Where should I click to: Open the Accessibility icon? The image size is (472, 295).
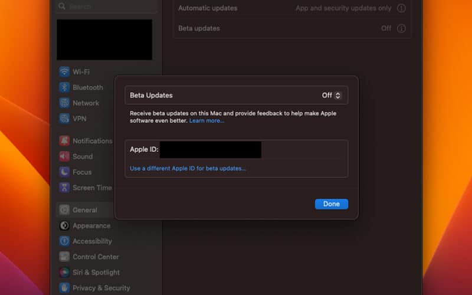coord(64,241)
